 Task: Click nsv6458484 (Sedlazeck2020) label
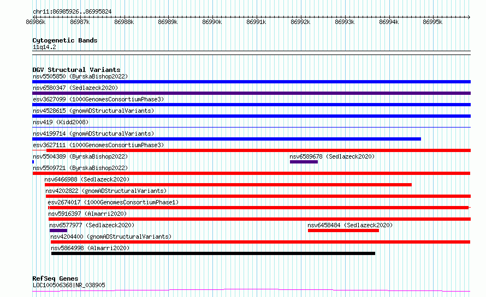point(350,225)
